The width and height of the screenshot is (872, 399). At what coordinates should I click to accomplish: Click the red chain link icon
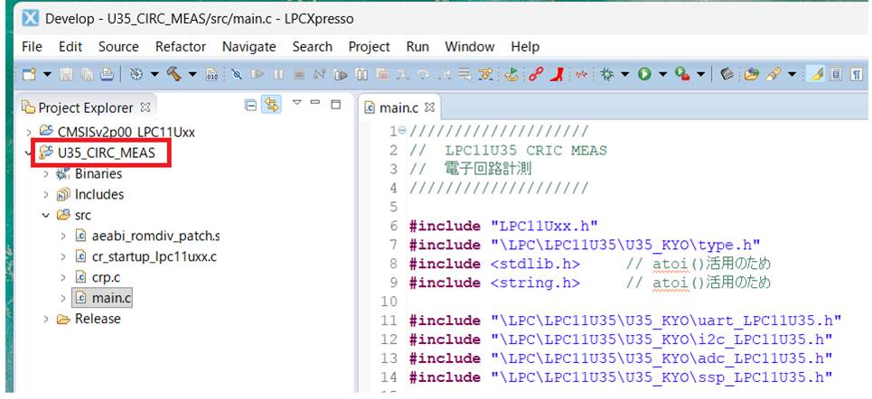coord(535,75)
